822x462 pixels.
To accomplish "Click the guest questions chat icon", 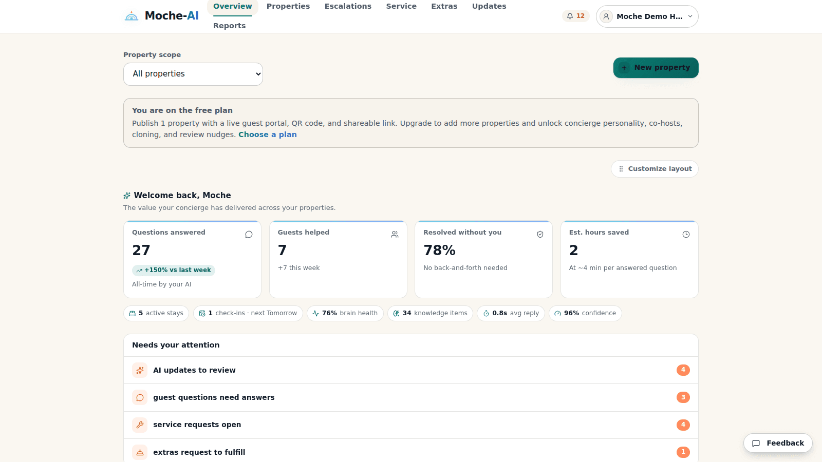I will pos(140,397).
